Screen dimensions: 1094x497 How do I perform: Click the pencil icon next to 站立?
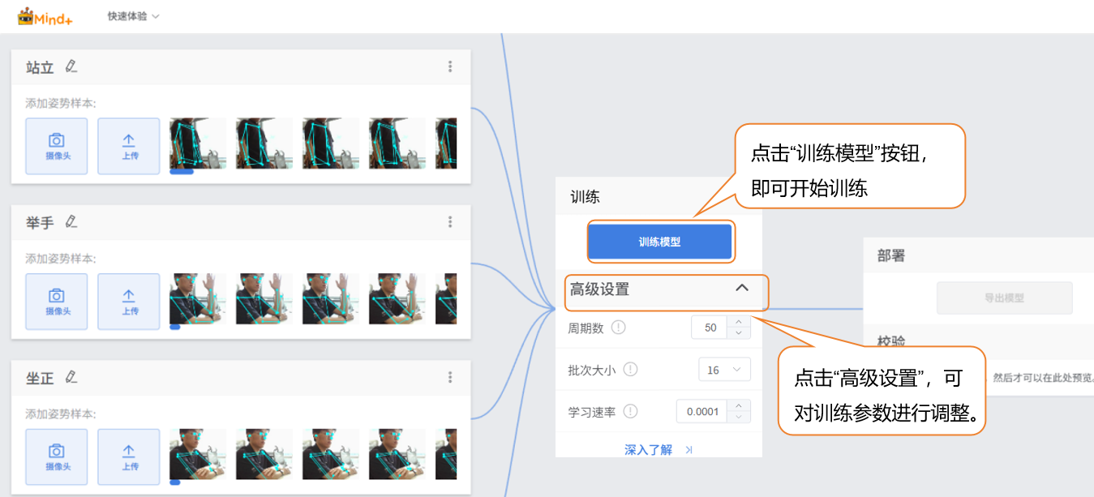pos(71,66)
